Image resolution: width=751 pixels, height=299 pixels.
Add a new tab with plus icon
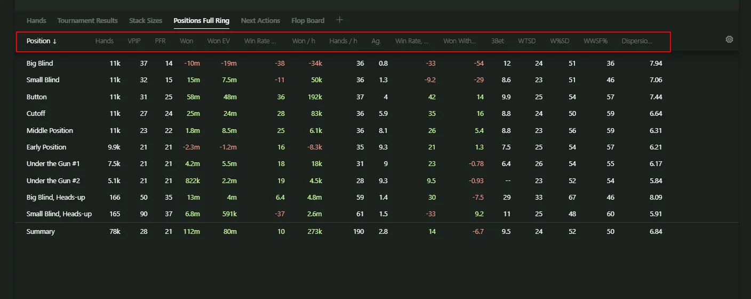pyautogui.click(x=340, y=20)
